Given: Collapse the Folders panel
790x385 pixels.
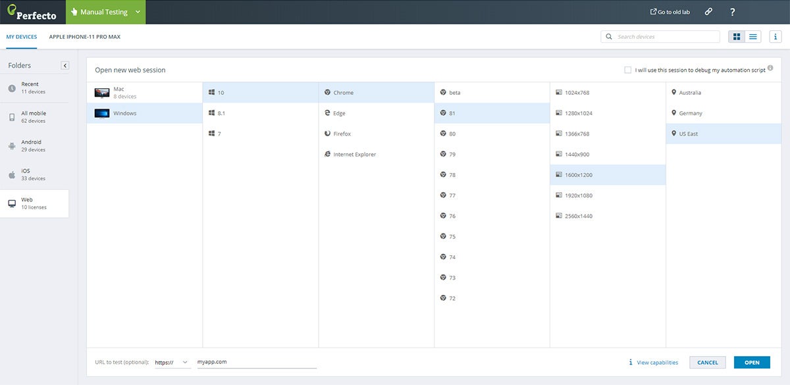Looking at the screenshot, I should (x=64, y=65).
